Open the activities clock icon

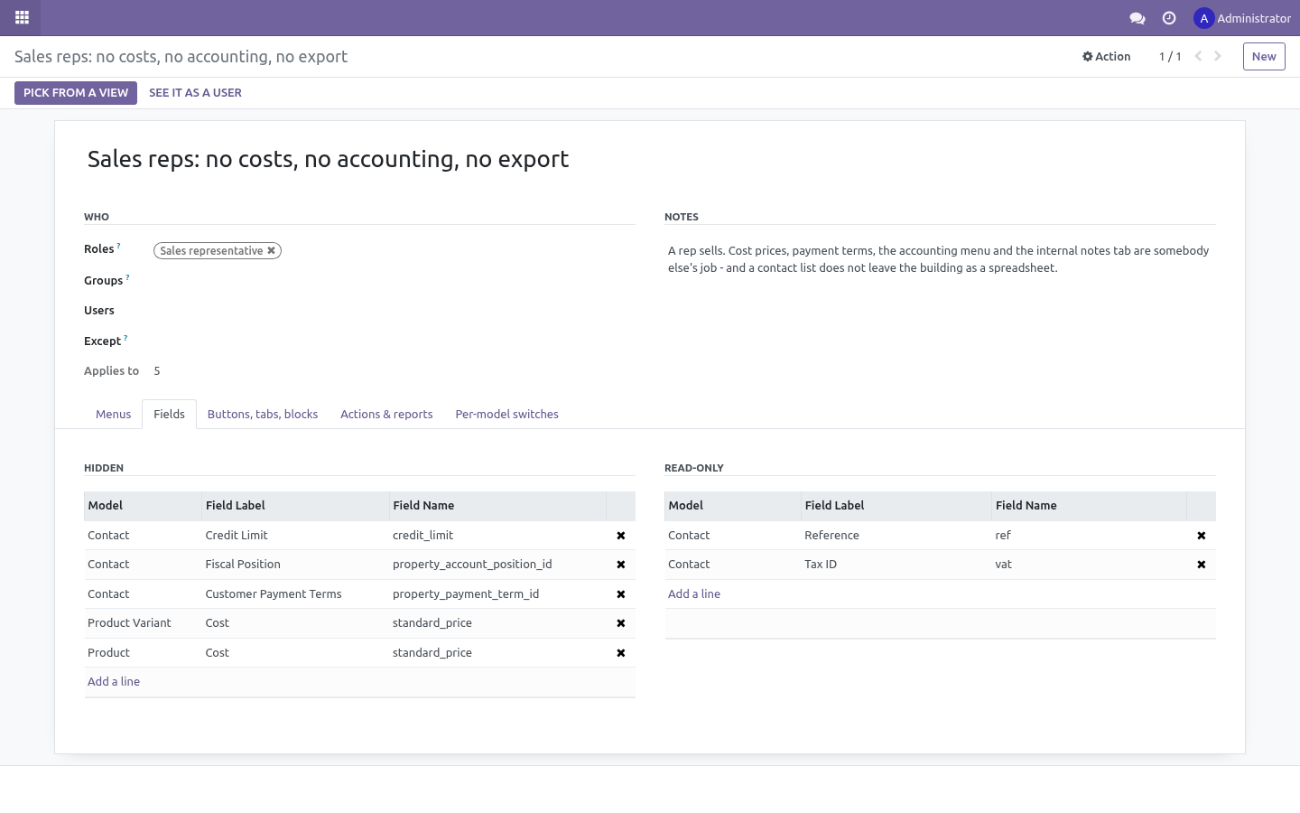coord(1169,18)
